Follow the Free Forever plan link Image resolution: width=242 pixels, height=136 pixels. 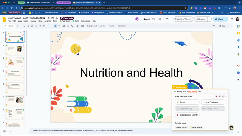[x=192, y=91]
